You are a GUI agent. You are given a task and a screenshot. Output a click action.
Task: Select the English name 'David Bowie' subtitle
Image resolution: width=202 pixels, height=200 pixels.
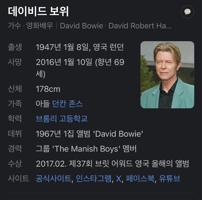click(x=82, y=26)
